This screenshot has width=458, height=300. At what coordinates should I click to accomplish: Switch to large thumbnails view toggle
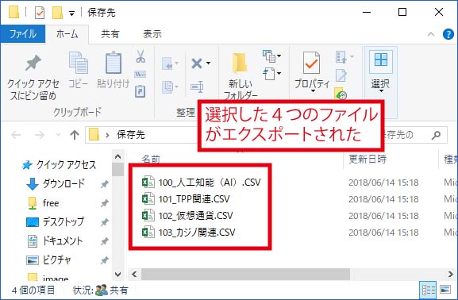(x=445, y=290)
